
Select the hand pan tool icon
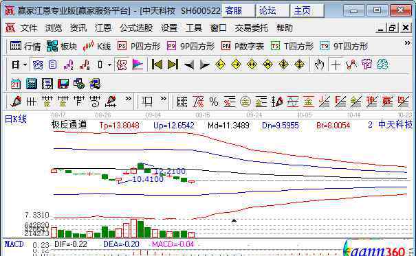[x=319, y=65]
